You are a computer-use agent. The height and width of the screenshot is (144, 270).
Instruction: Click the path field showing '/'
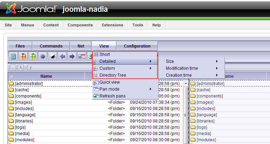click(x=60, y=68)
